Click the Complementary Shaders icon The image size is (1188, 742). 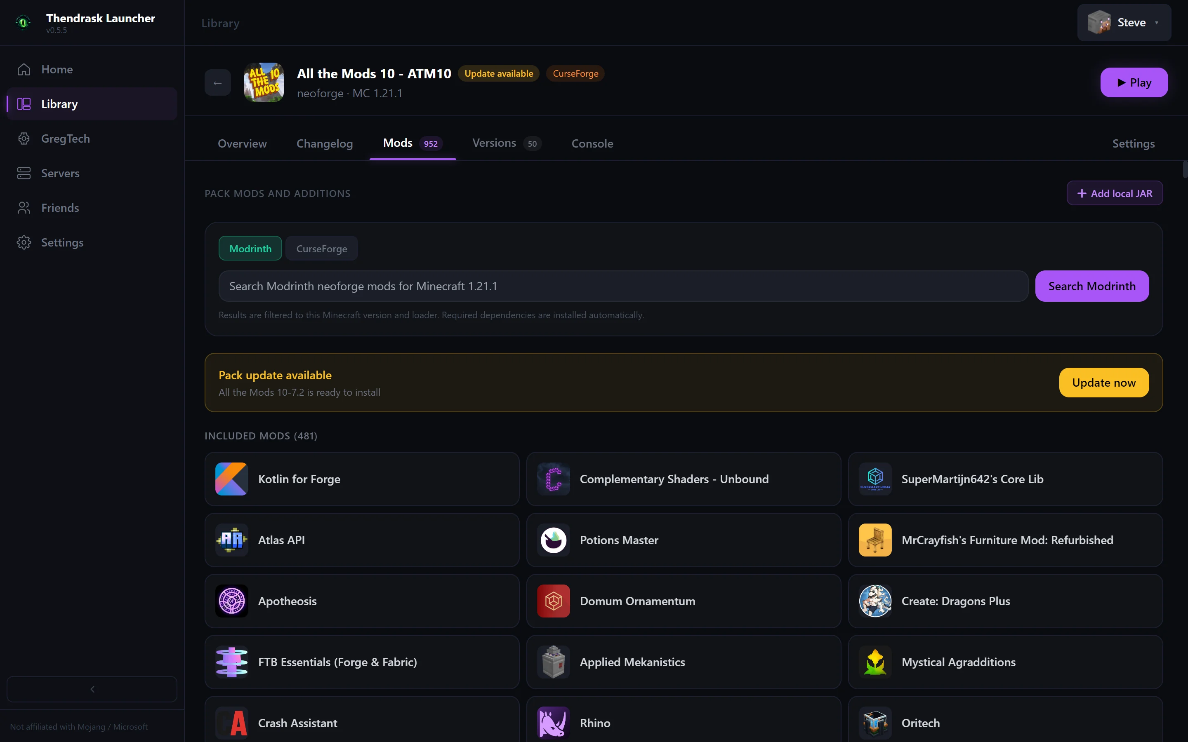click(x=553, y=479)
